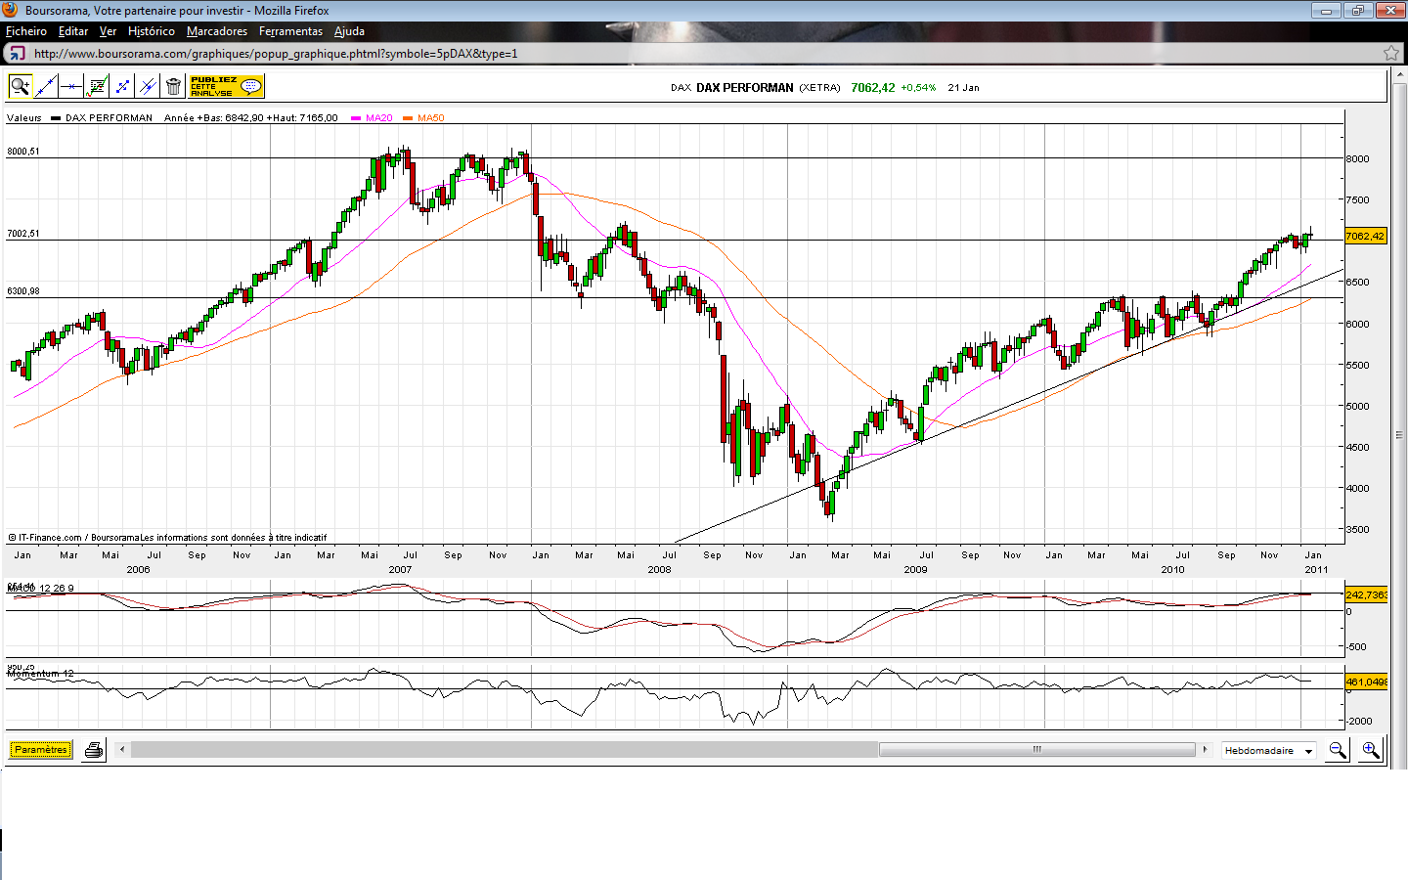Select the parallel lines channel tool
Image resolution: width=1408 pixels, height=880 pixels.
(x=148, y=86)
